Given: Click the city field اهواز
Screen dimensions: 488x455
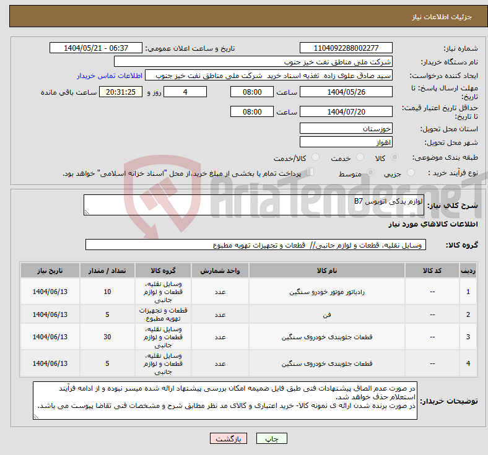Looking at the screenshot, I should pyautogui.click(x=346, y=142).
